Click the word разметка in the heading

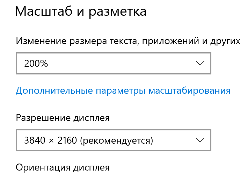coord(117,12)
